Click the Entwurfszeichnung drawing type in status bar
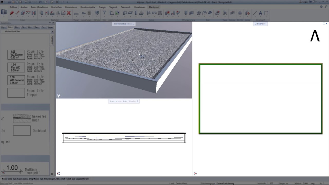 pyautogui.click(x=225, y=183)
